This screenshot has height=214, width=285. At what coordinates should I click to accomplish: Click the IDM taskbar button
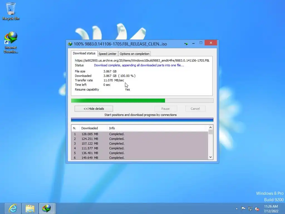[x=47, y=208]
